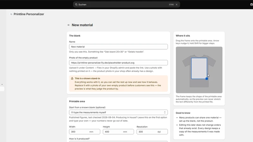Click the K shortcut key badge in the search bar
This screenshot has height=142, width=253.
click(x=177, y=4)
